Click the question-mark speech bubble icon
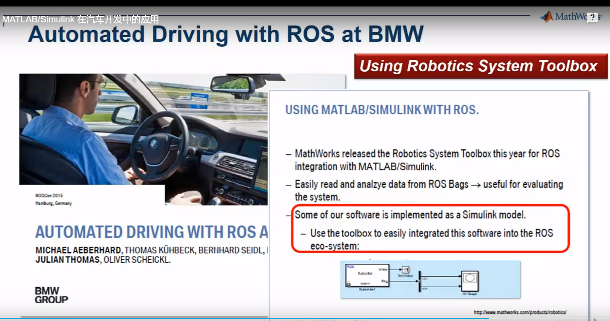The width and height of the screenshot is (610, 321). 592,18
